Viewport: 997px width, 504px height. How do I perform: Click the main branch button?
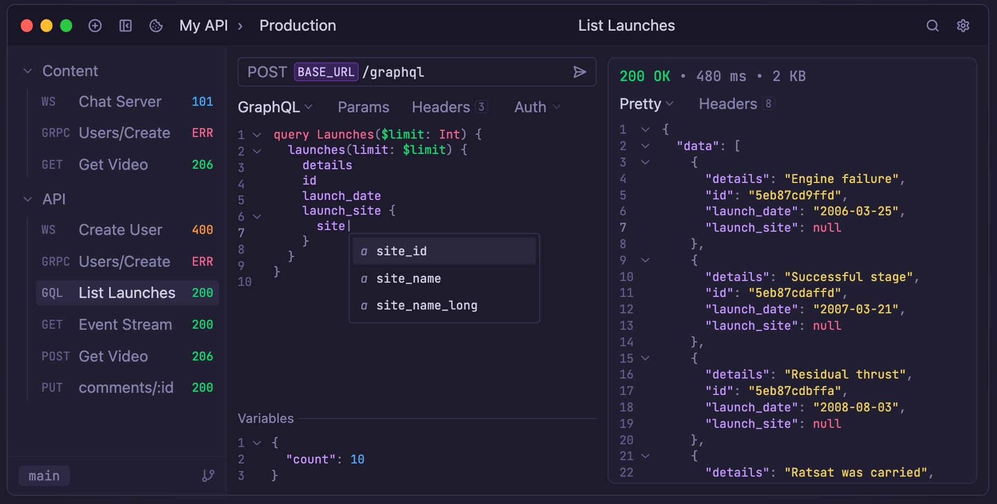tap(44, 476)
